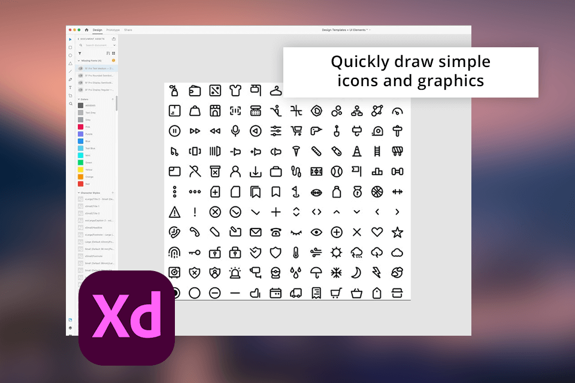Open the Libraries panel icon at toolbar bottom

click(70, 320)
